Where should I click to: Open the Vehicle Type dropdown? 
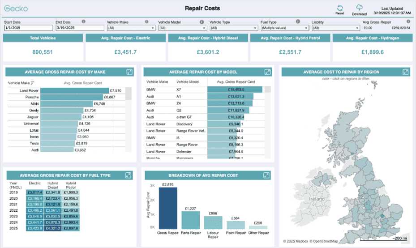pos(233,28)
